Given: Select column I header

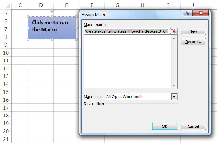Looking at the screenshot, I should pyautogui.click(x=168, y=5).
